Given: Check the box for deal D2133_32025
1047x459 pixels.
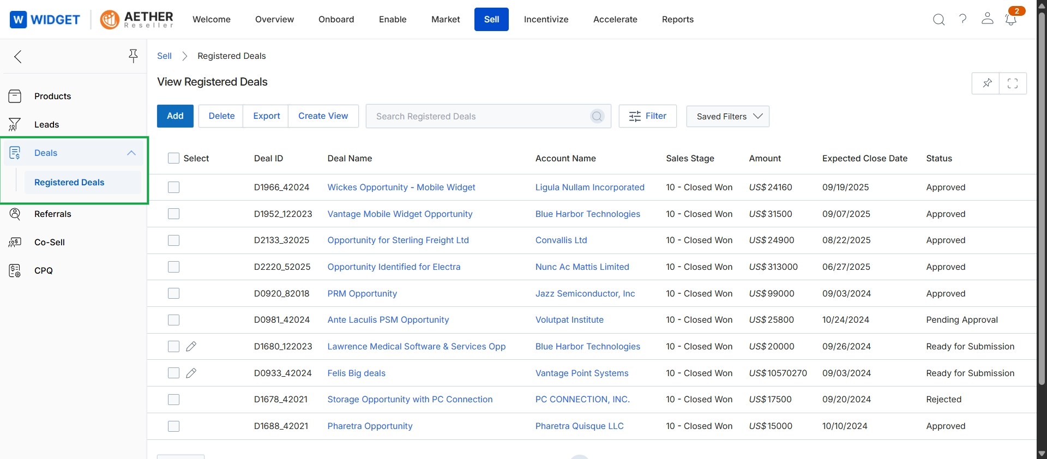Looking at the screenshot, I should tap(173, 240).
